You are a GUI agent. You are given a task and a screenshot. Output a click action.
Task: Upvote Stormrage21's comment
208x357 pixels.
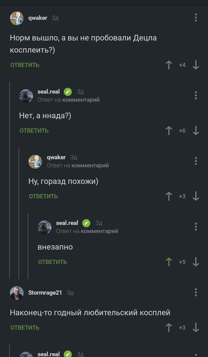[x=169, y=327]
